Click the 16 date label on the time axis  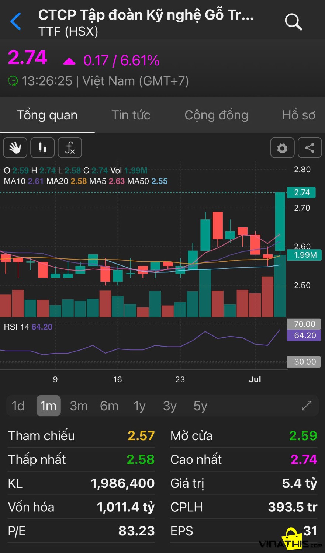pyautogui.click(x=117, y=379)
